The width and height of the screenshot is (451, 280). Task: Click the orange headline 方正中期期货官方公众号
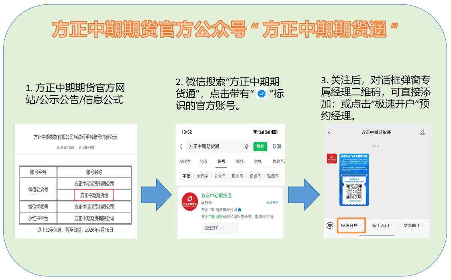point(149,29)
